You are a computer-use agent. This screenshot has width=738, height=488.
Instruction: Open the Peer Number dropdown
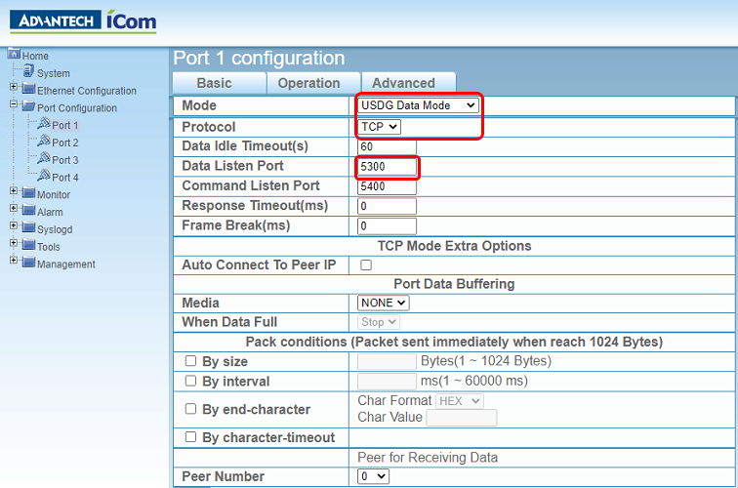click(x=373, y=476)
